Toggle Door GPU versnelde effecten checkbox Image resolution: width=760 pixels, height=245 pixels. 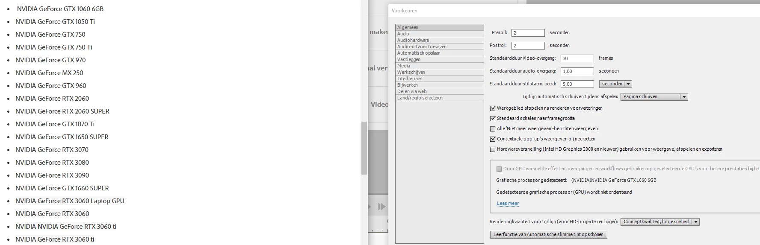(499, 169)
